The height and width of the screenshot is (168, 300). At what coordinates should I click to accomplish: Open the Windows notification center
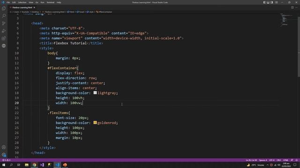click(x=295, y=165)
